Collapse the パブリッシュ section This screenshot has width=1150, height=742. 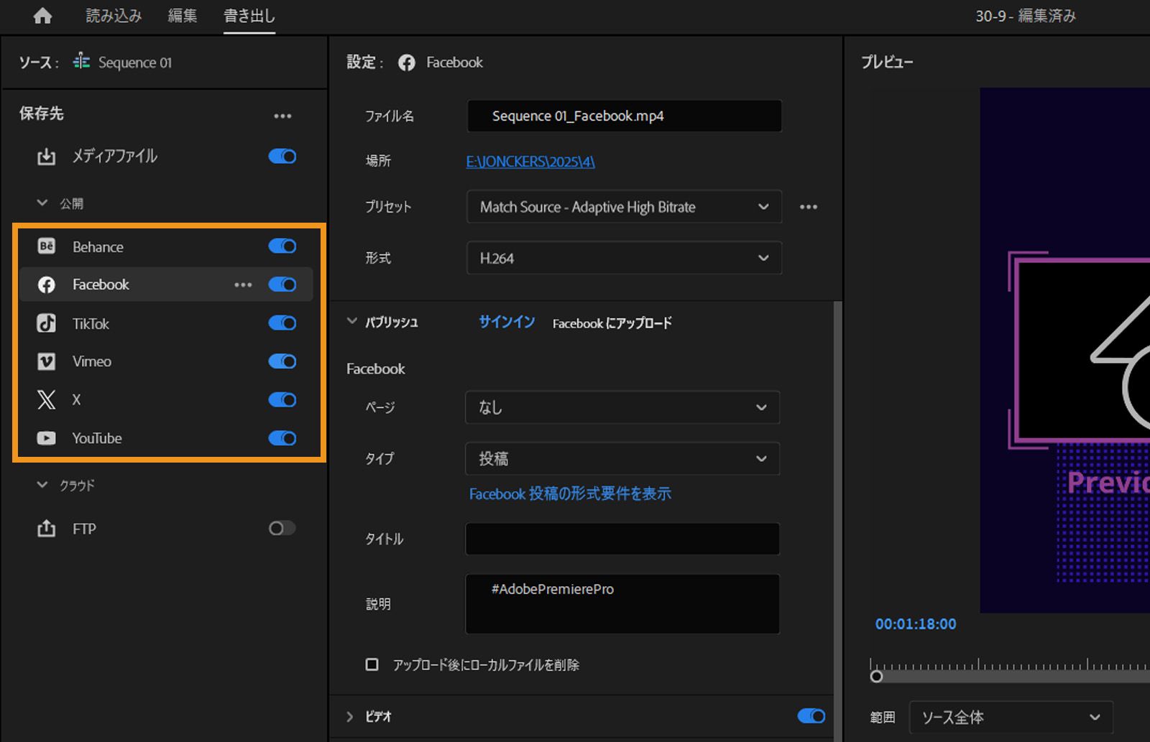click(x=351, y=322)
